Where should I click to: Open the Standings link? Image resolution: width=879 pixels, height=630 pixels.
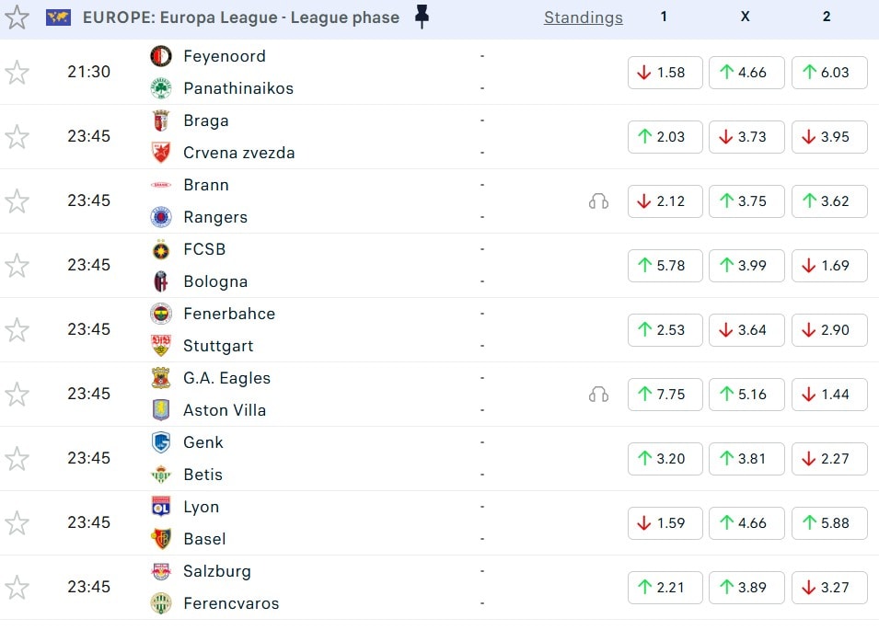coord(583,17)
